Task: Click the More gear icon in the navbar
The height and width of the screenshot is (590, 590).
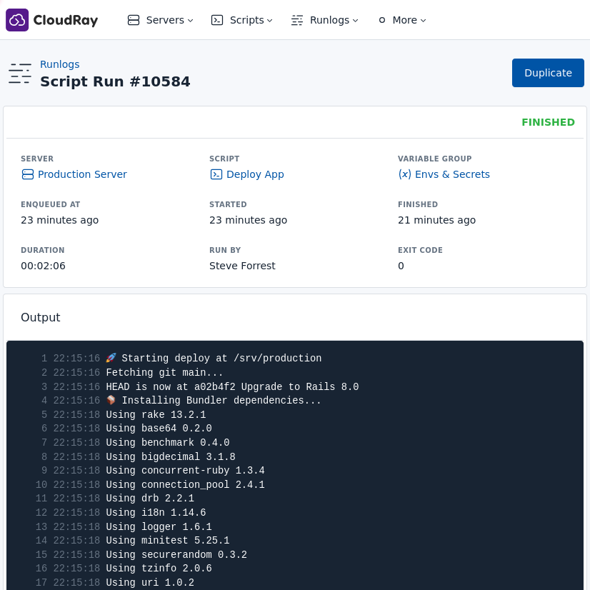Action: pos(381,20)
